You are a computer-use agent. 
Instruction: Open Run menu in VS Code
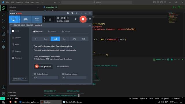point(37,2)
